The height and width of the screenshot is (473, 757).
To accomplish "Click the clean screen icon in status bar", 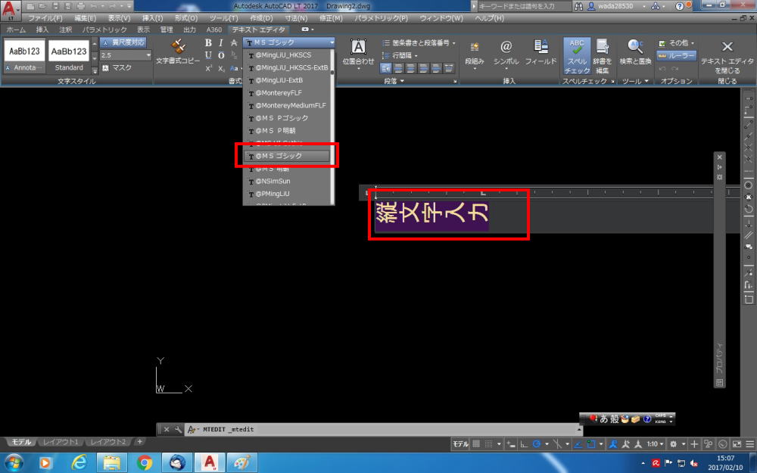I will [737, 444].
